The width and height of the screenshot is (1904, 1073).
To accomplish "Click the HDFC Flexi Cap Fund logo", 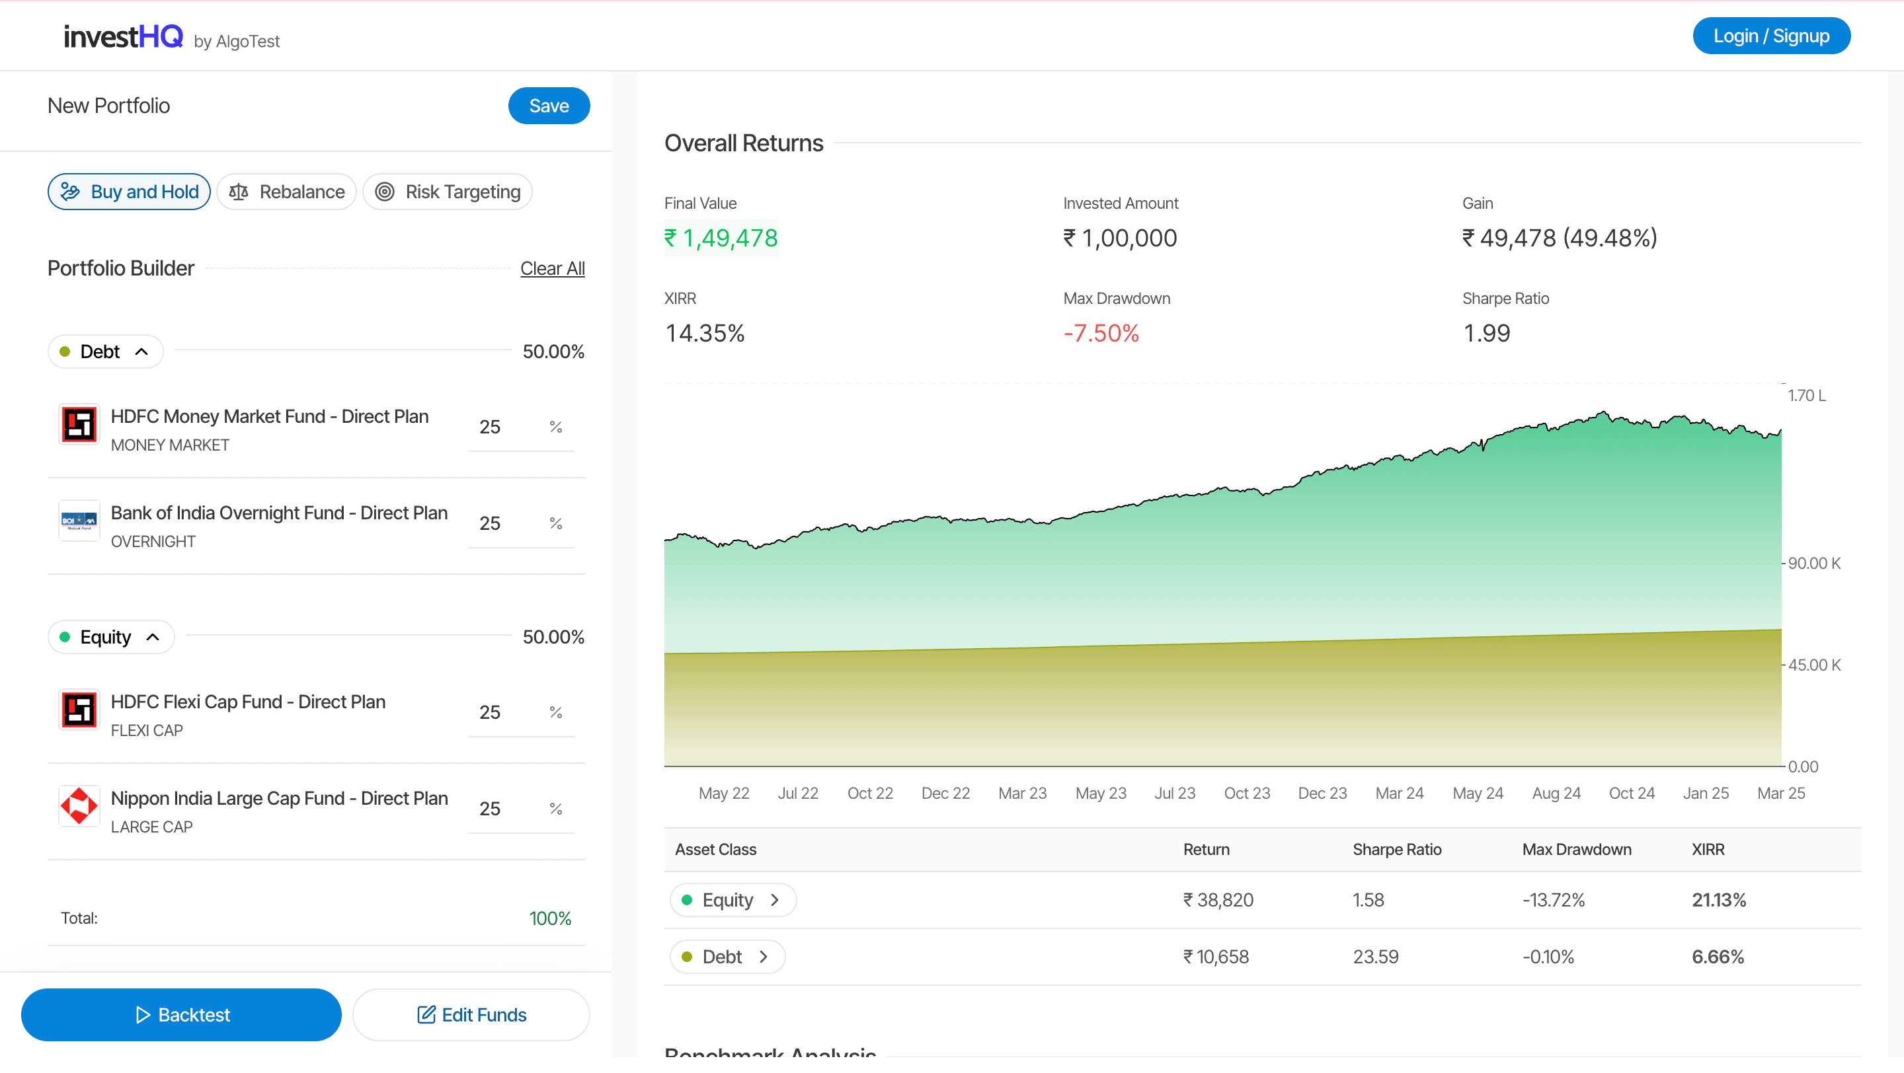I will tap(79, 710).
